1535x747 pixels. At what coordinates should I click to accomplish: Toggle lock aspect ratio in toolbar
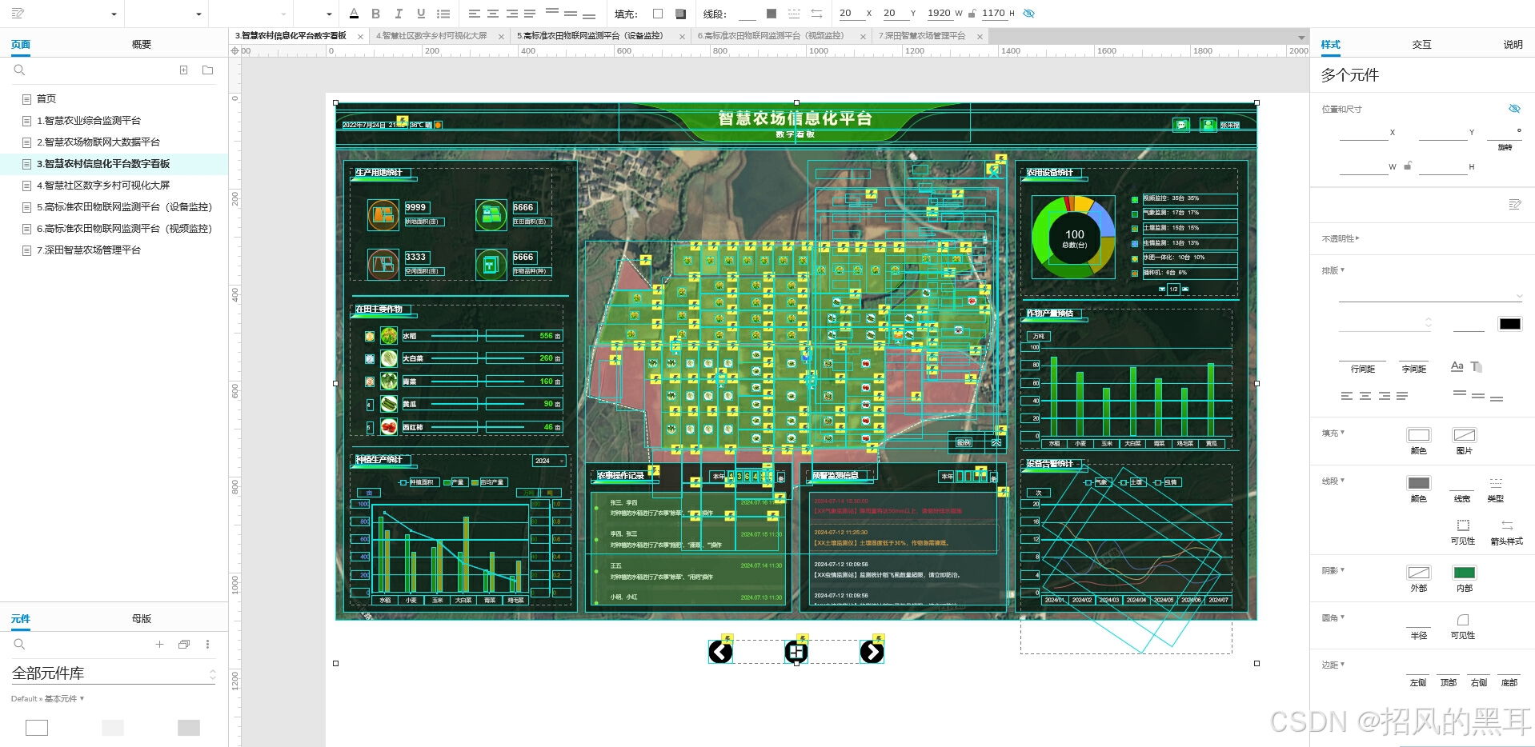click(x=972, y=14)
